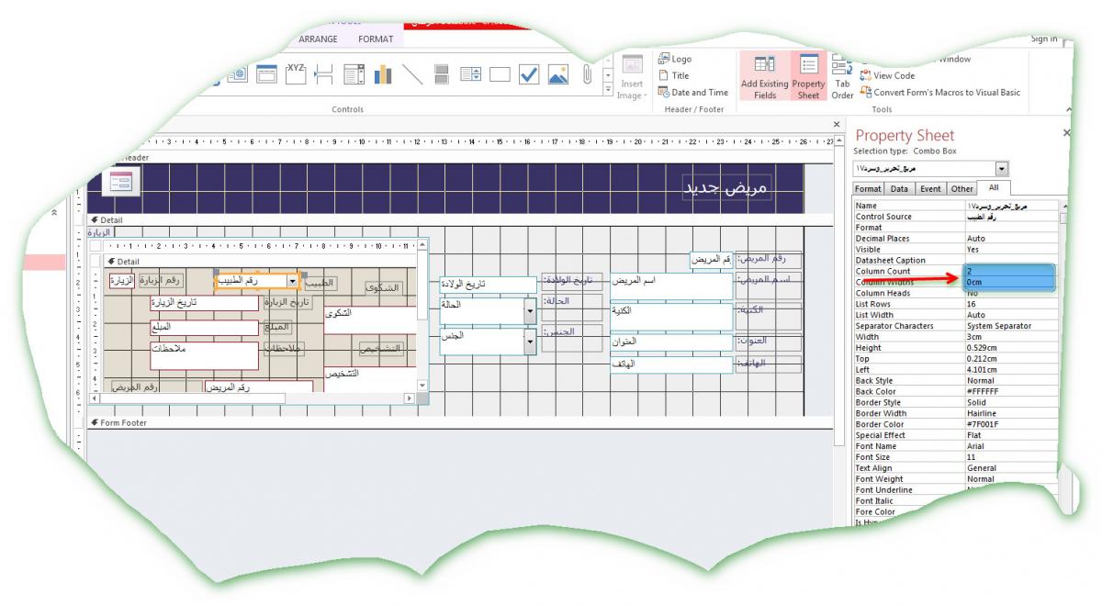Switch to the Format properties tab
The width and height of the screenshot is (1102, 605).
[869, 188]
